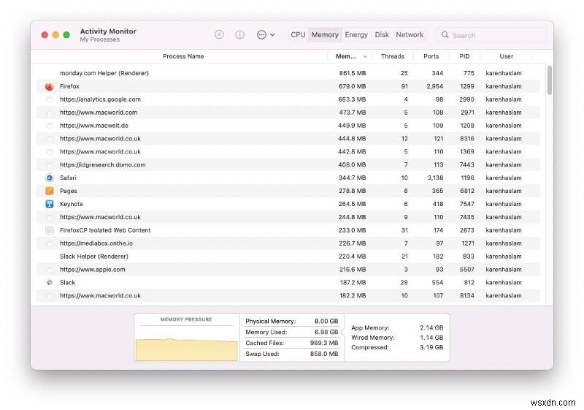Click the process list vertical scrollbar
The height and width of the screenshot is (410, 584).
pyautogui.click(x=550, y=80)
